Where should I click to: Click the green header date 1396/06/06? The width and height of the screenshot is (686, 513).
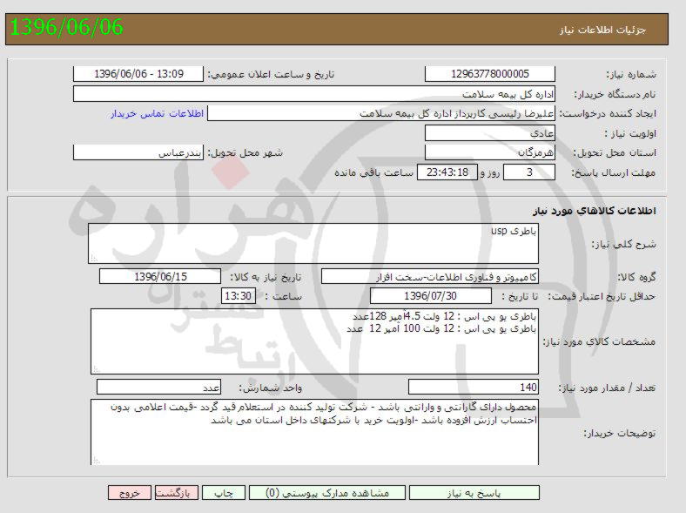tap(66, 27)
